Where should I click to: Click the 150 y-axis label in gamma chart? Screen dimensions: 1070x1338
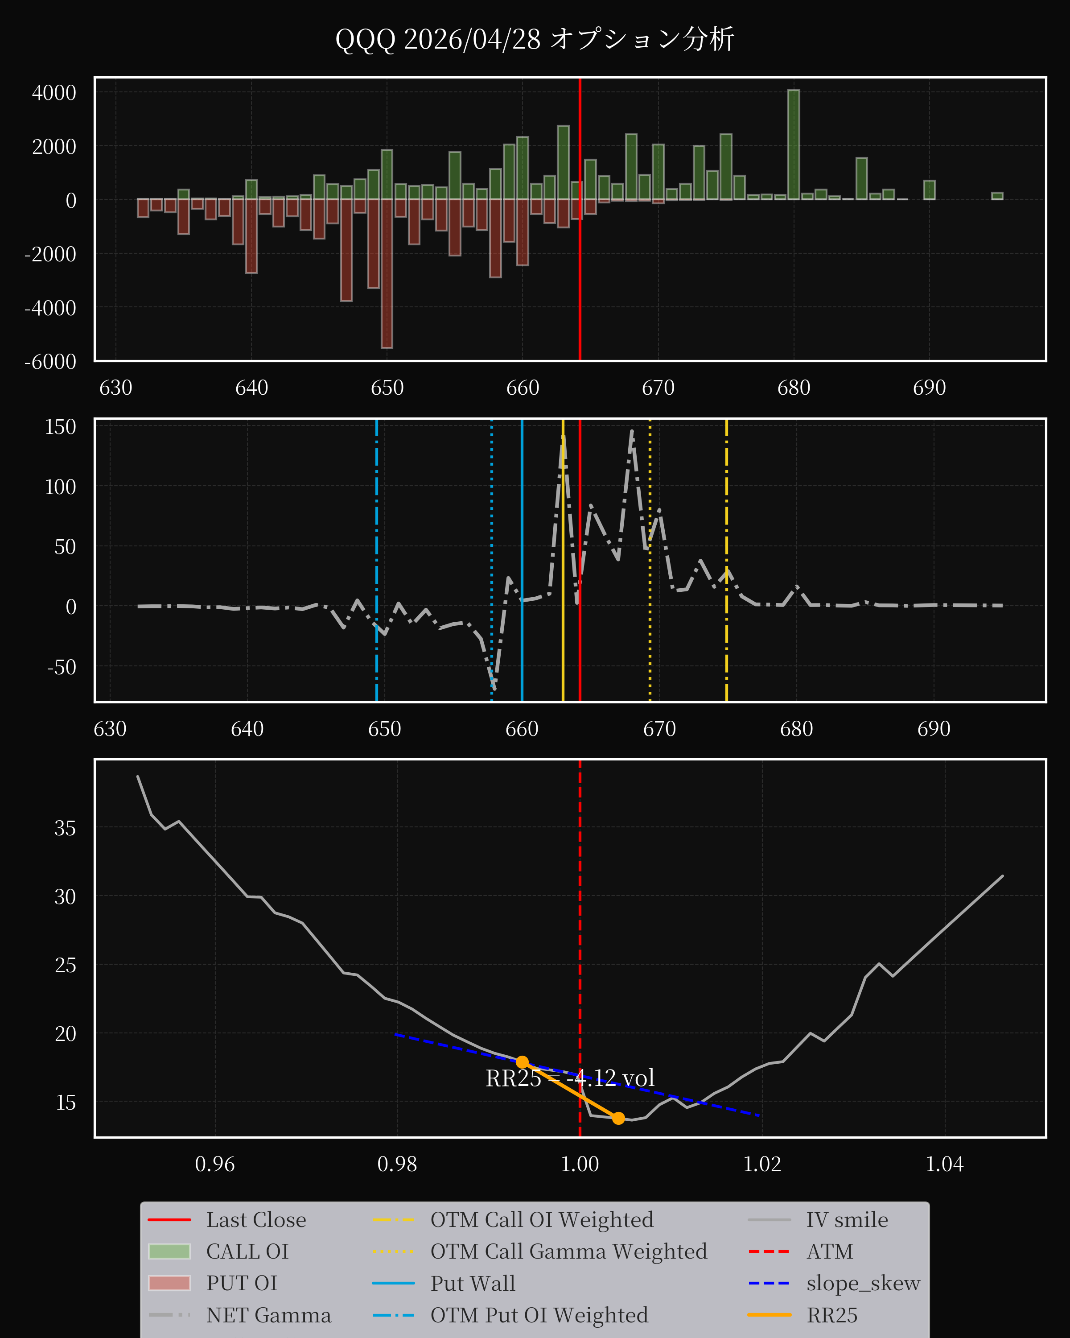coord(60,427)
